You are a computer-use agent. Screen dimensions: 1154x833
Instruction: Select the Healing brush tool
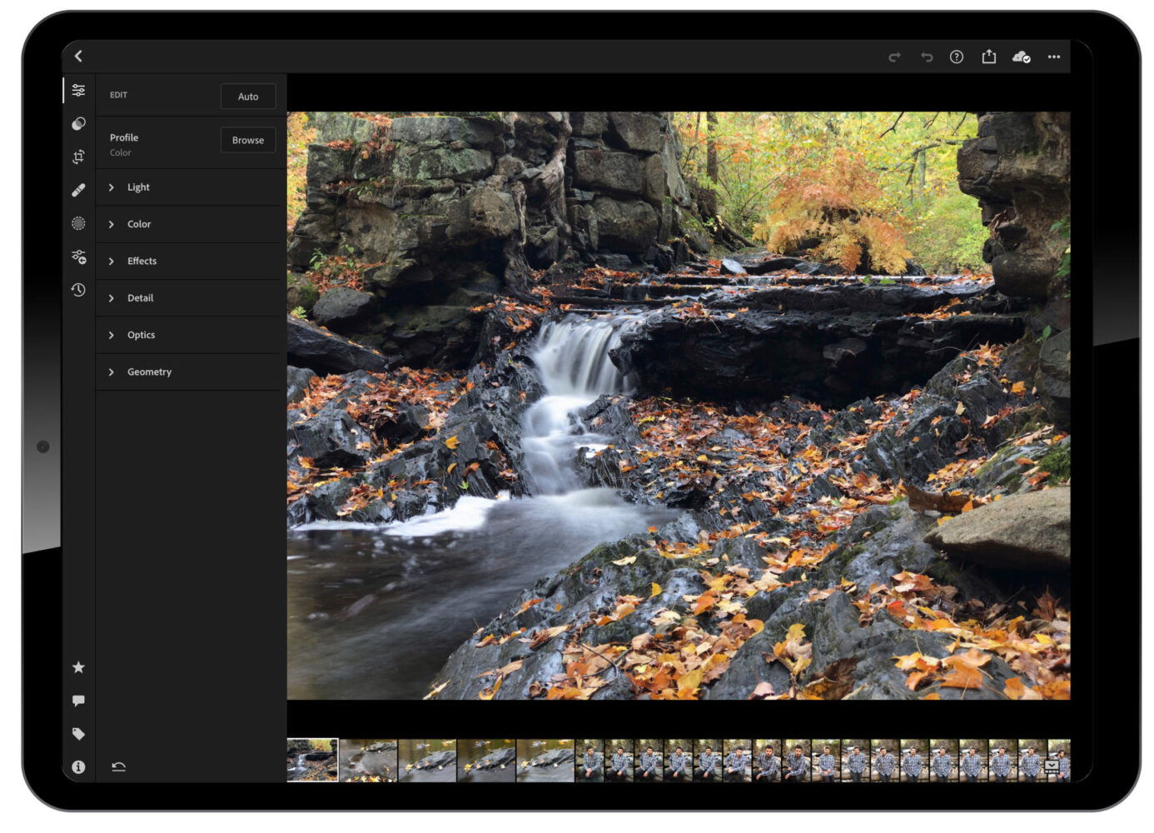[78, 190]
